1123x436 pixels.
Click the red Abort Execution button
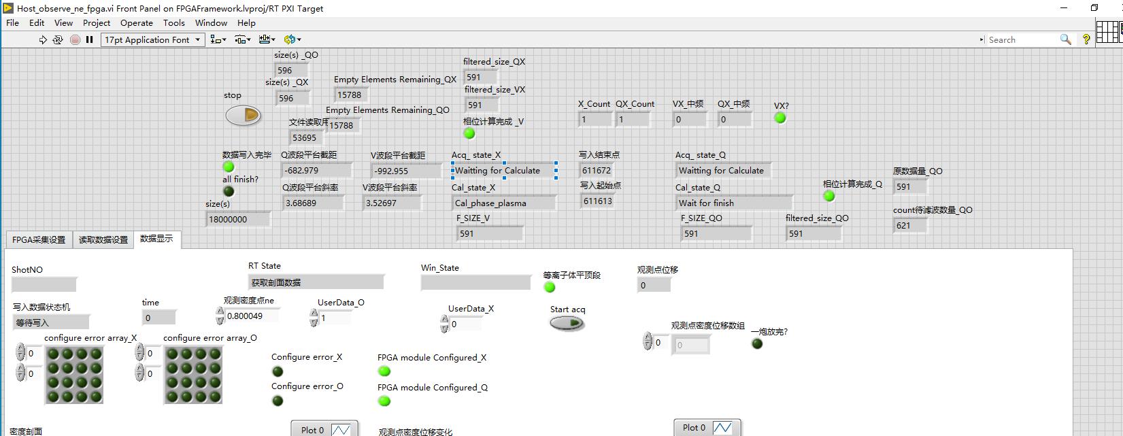(x=75, y=40)
